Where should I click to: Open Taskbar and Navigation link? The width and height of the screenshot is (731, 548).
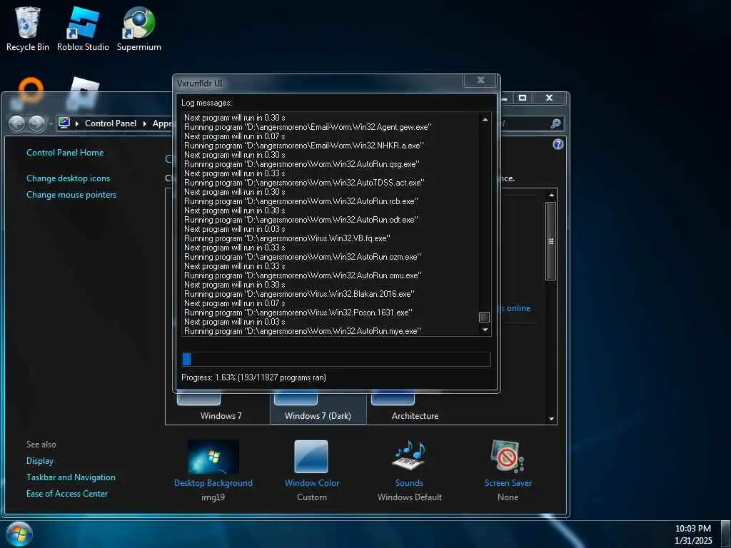[x=71, y=477]
